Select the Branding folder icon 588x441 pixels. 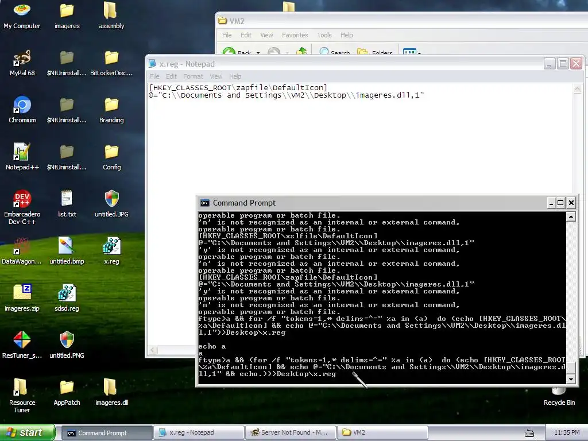click(x=111, y=110)
